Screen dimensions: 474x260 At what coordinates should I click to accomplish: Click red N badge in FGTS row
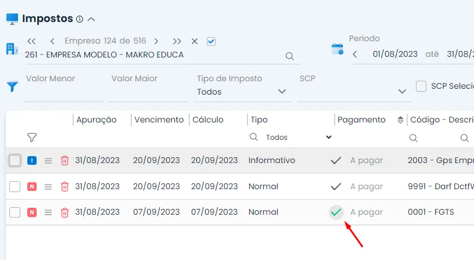(32, 212)
